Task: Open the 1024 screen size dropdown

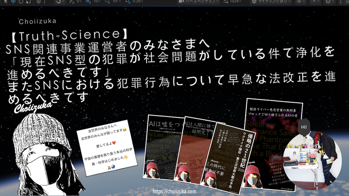Action: (x=232, y=1)
